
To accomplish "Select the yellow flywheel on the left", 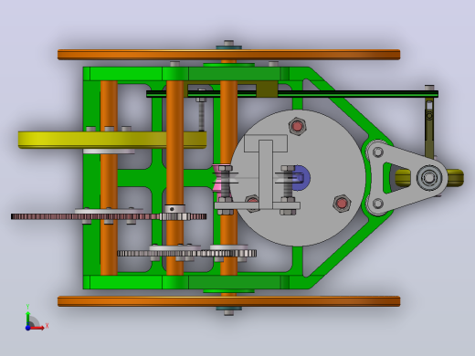I will point(112,140).
